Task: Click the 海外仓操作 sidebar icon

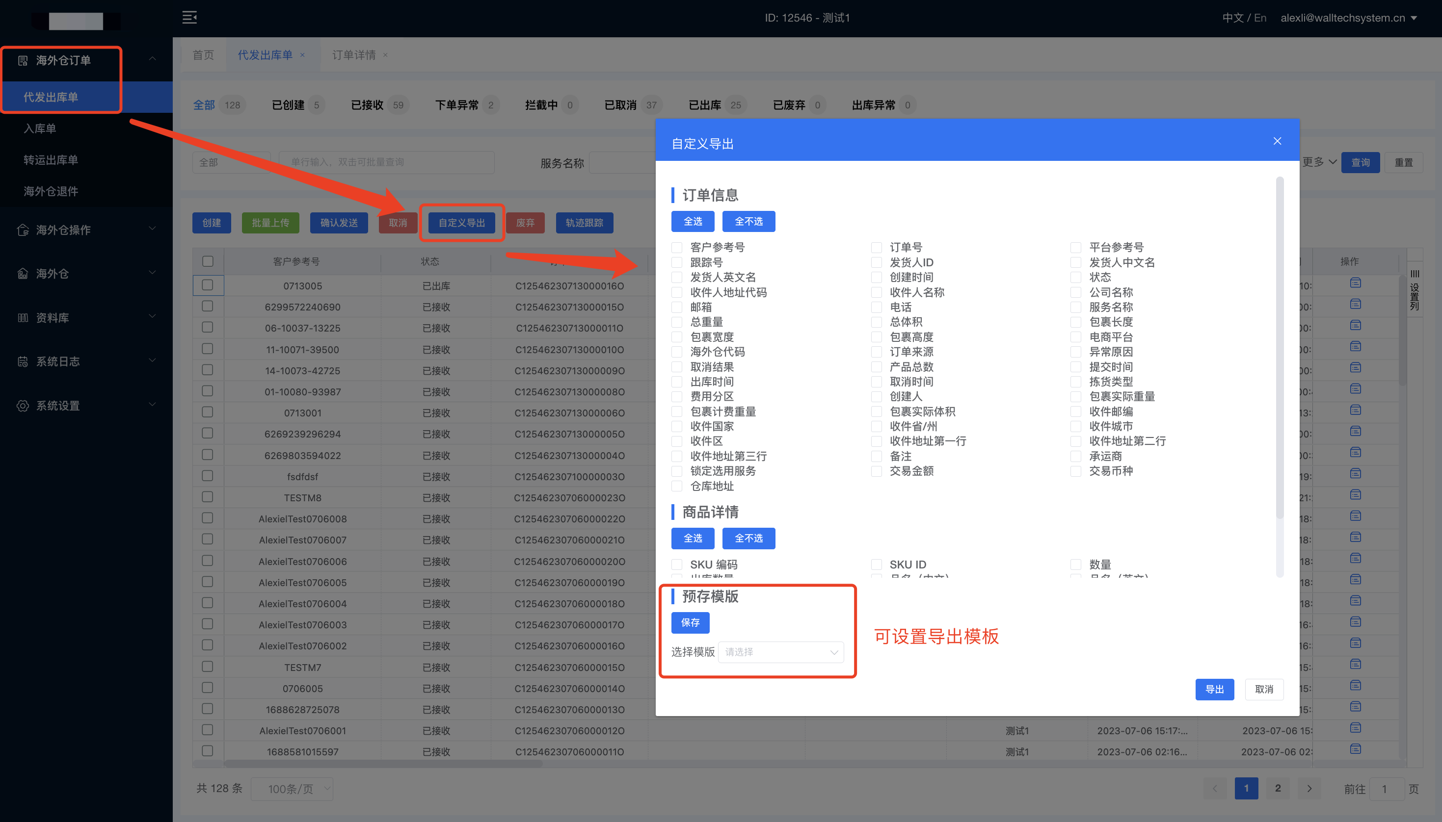Action: tap(23, 230)
